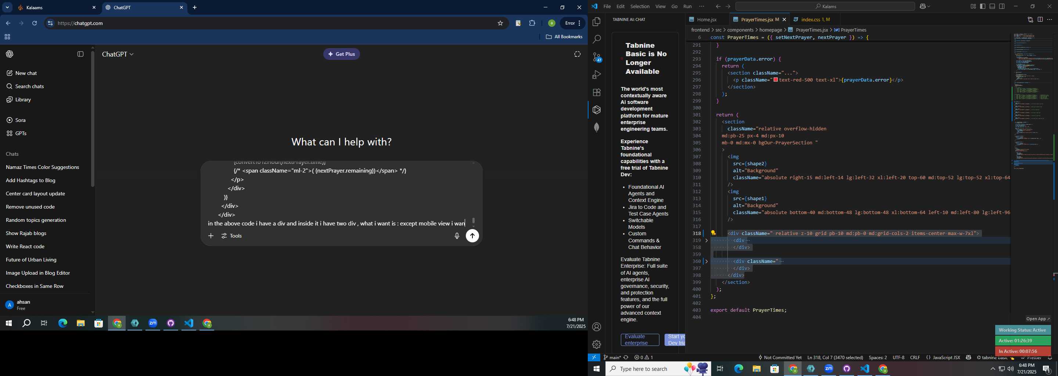Expand folded div at line 319

[706, 241]
